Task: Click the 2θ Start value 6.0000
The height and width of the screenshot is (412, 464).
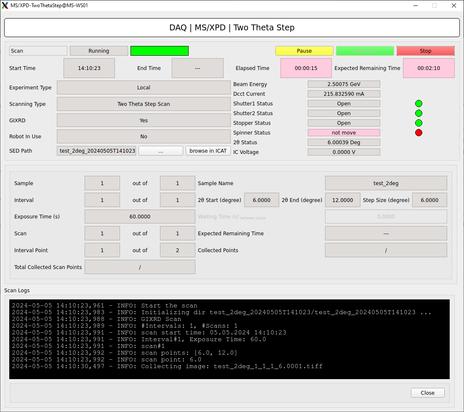Action: click(x=261, y=200)
